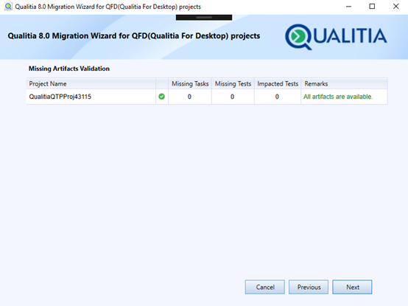
Task: Click the Qualitia logo in the banner
Action: point(336,36)
